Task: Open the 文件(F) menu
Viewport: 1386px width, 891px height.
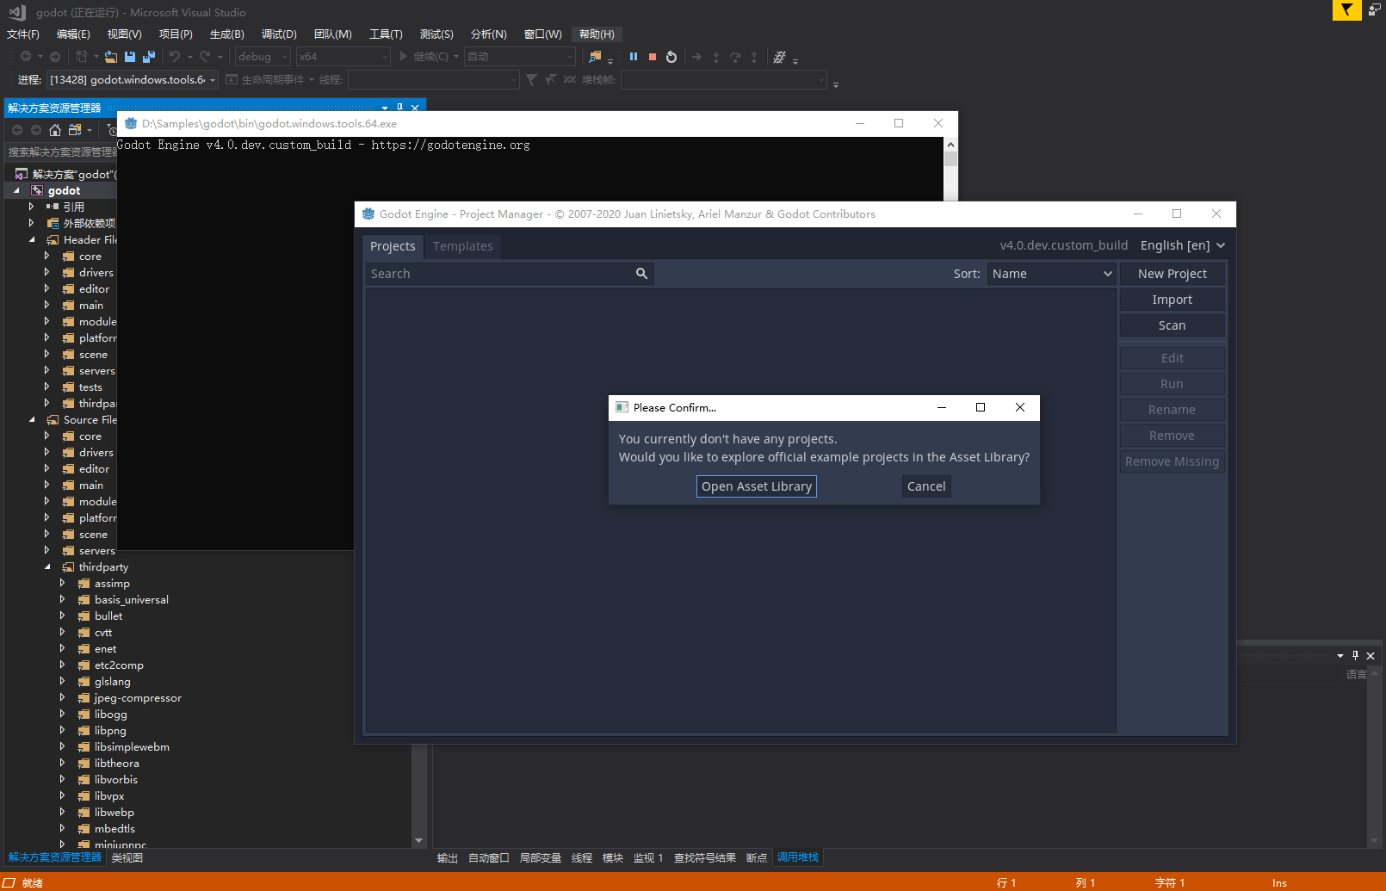Action: (x=23, y=34)
